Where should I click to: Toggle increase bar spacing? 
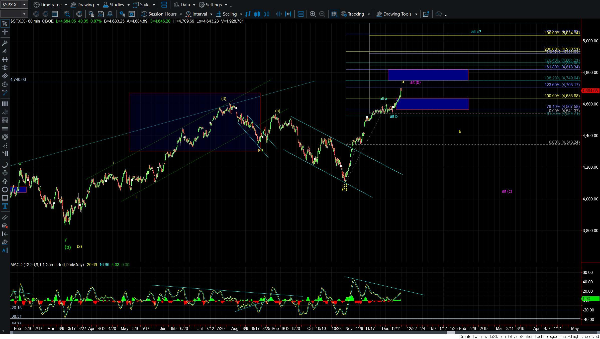[x=288, y=14]
